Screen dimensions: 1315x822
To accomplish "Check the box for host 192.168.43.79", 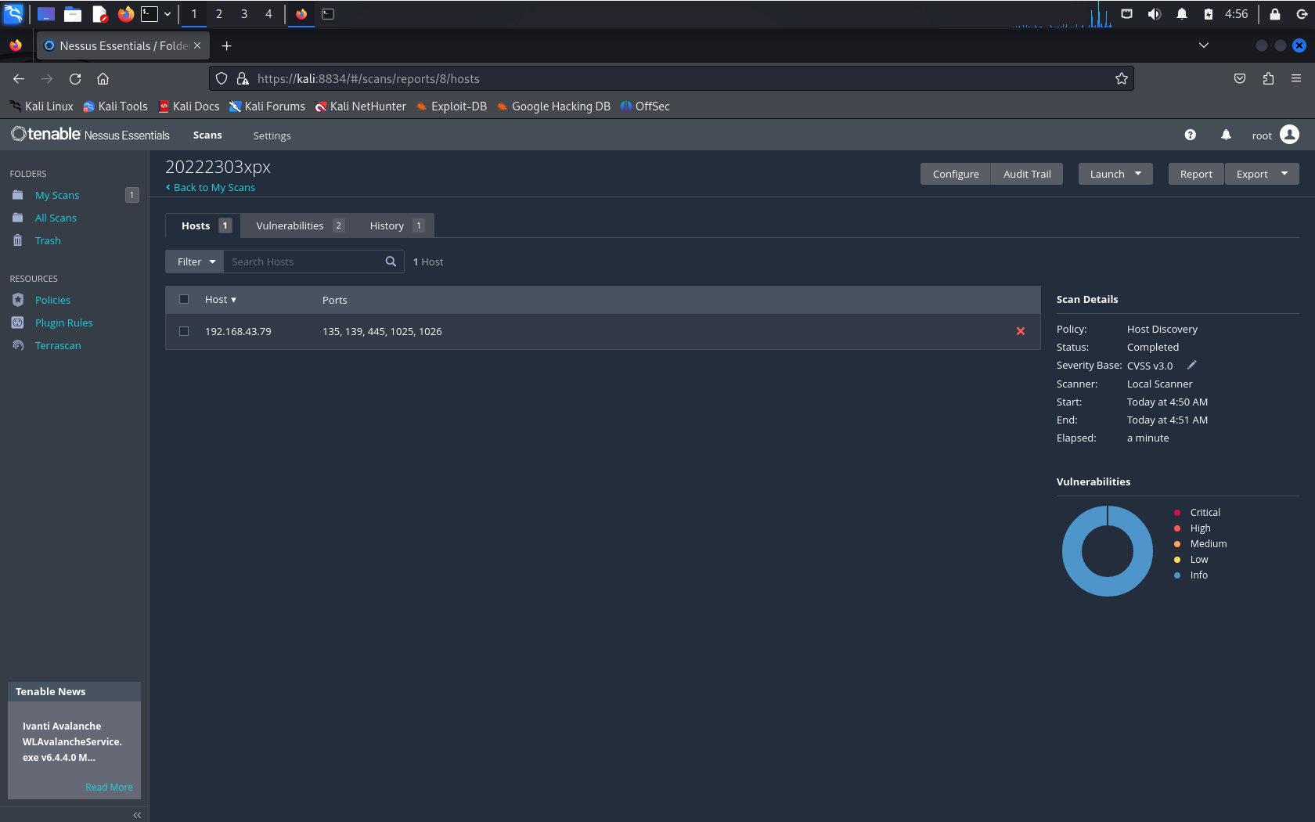I will click(184, 331).
